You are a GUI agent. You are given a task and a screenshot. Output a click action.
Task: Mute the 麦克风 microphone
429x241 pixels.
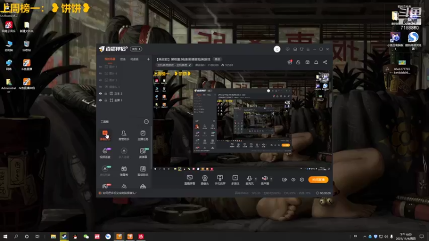[x=249, y=180]
